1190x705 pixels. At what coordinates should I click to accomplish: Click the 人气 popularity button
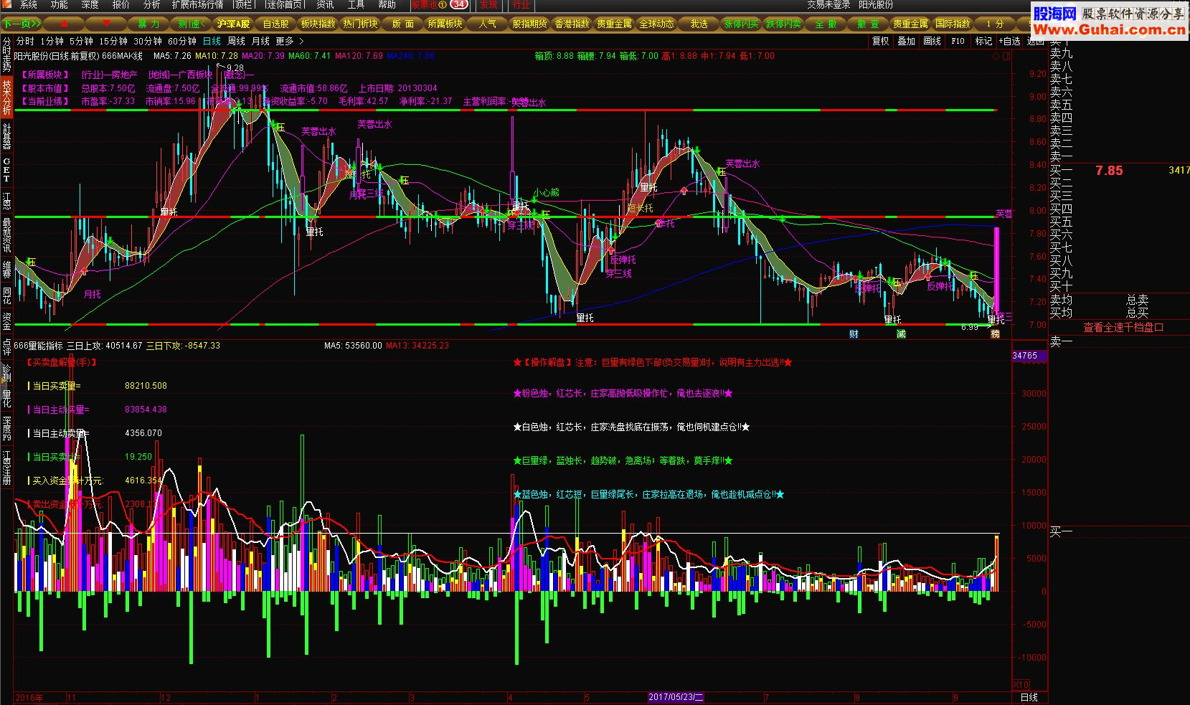point(487,24)
